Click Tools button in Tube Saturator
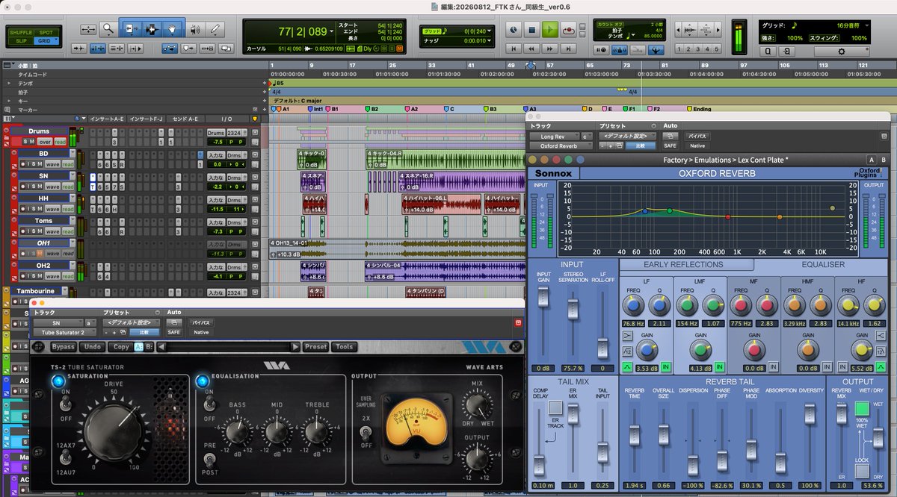 pos(345,347)
